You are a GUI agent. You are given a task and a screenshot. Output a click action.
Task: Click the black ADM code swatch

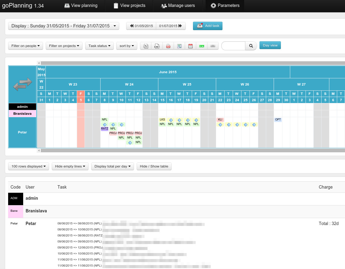[16, 199]
